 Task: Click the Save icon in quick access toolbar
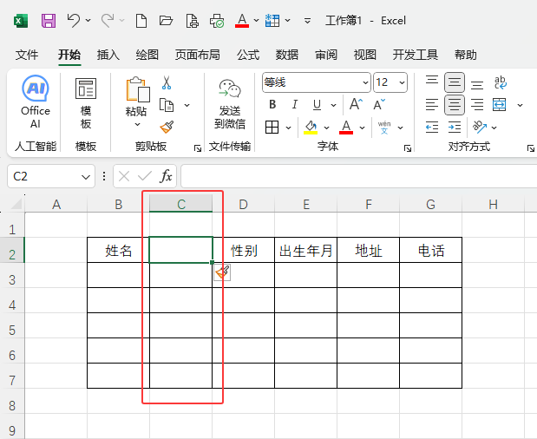49,21
